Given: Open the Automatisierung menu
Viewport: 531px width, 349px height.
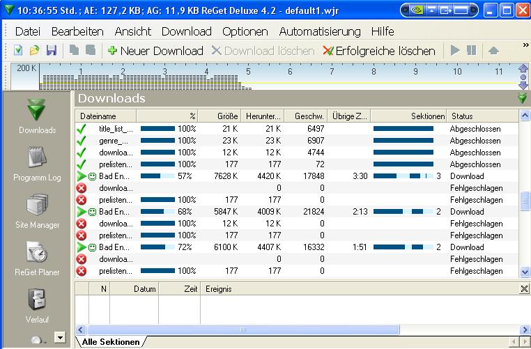Looking at the screenshot, I should point(320,31).
